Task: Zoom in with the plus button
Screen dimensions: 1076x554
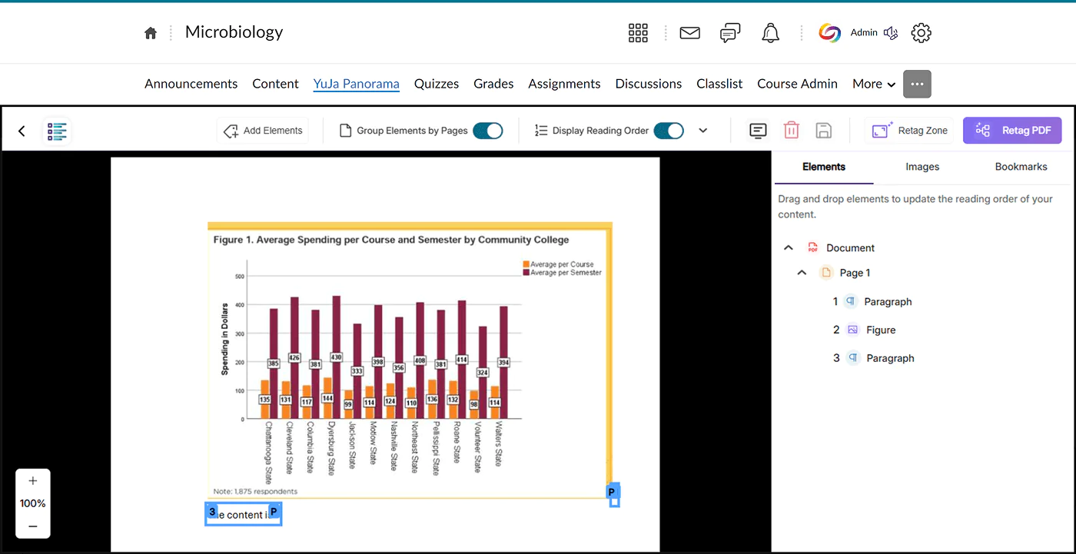Action: coord(32,481)
